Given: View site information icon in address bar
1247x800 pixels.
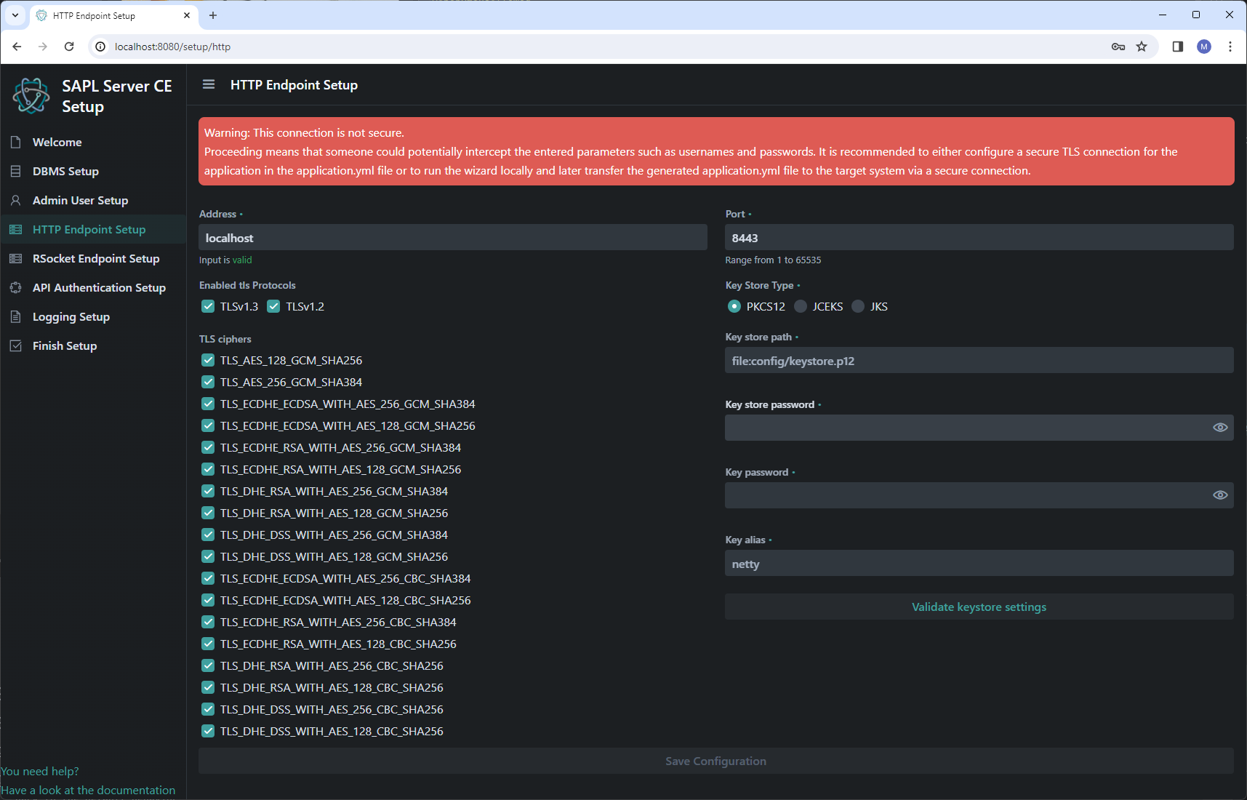Looking at the screenshot, I should point(100,47).
